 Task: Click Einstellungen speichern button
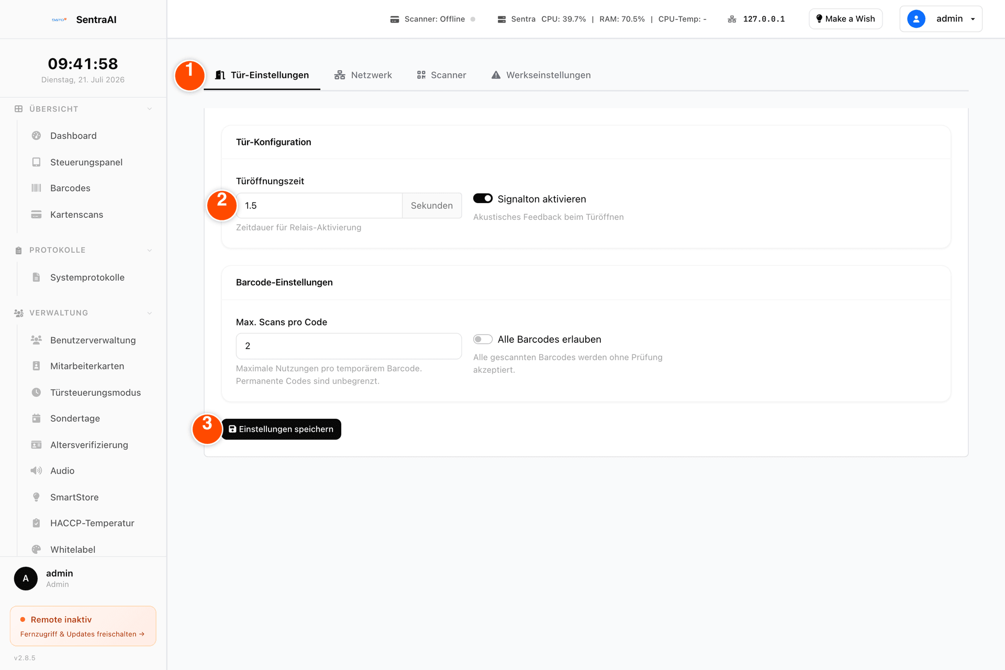click(x=281, y=429)
